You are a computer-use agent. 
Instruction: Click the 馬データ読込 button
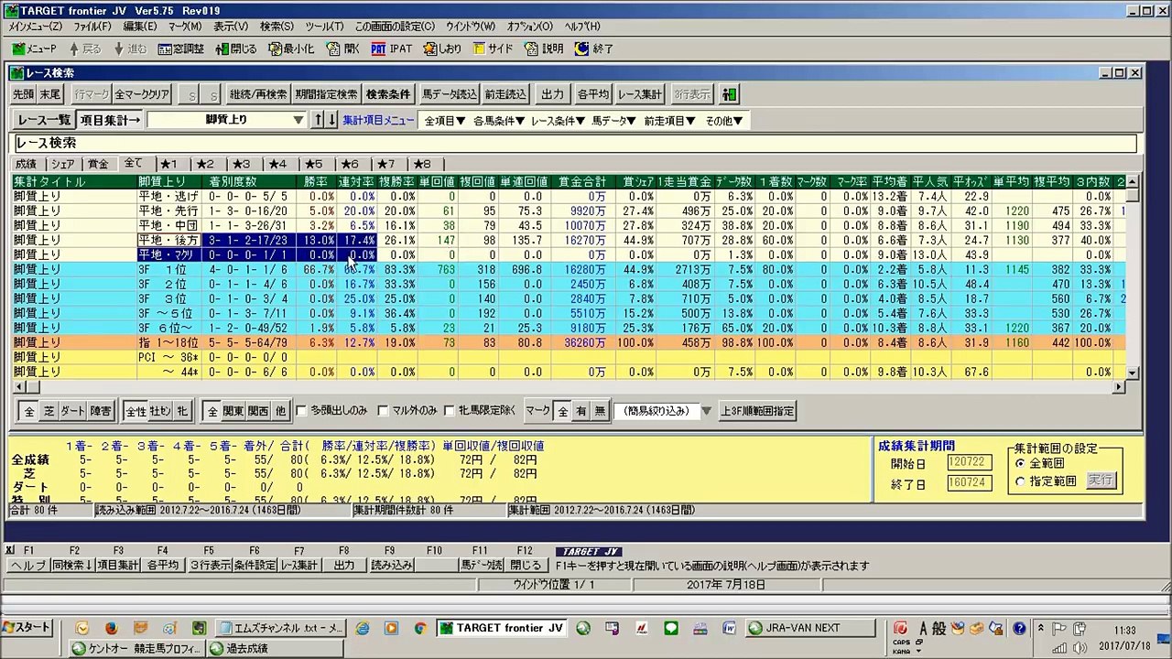pos(449,94)
